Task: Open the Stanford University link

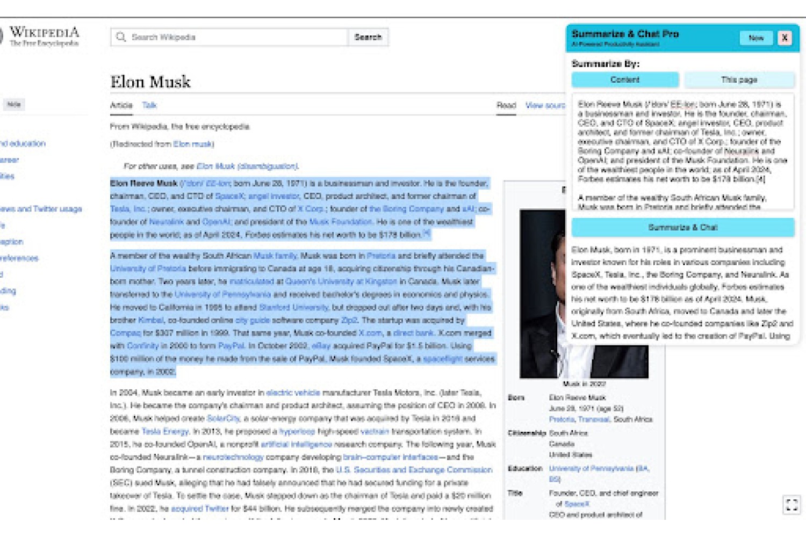Action: click(293, 307)
